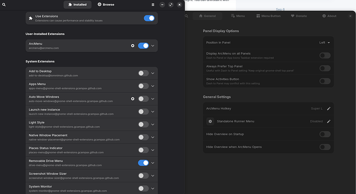This screenshot has height=194, width=356.
Task: Click Disabled value of Standalone Runner Menu
Action: [316, 121]
